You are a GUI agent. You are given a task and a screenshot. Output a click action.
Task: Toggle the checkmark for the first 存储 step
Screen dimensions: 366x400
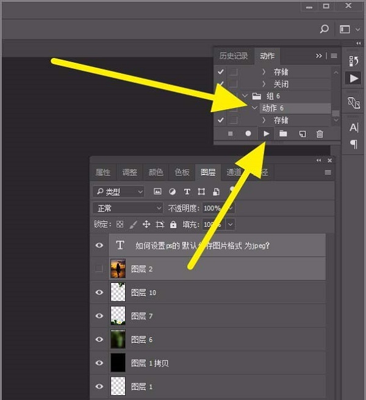coord(221,72)
